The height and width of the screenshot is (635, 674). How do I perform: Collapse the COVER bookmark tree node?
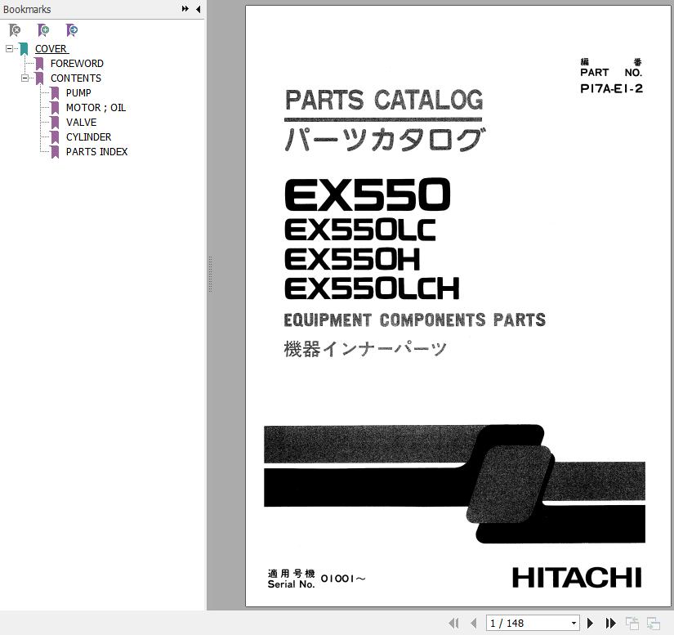[9, 49]
